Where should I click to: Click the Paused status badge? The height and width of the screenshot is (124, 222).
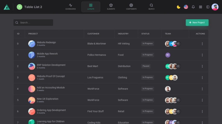146,66
